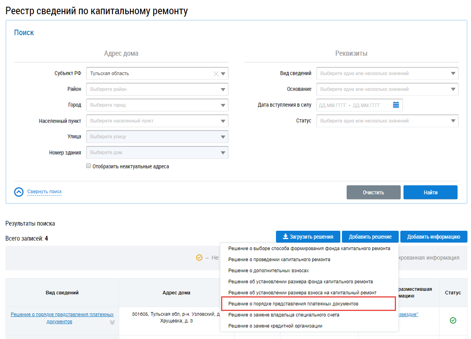Screen dimensions: 471x339
Task: Select Решение о порядке представления платежных документов
Action: [x=293, y=304]
